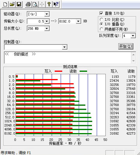
Task: Select the I/O 比较 radio option
Action: click(101, 20)
